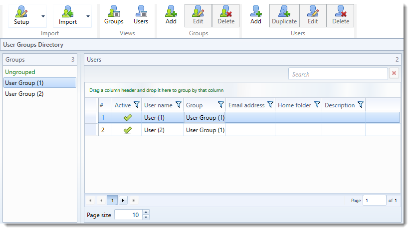411x231 pixels.
Task: Click the Search input field
Action: [x=338, y=74]
